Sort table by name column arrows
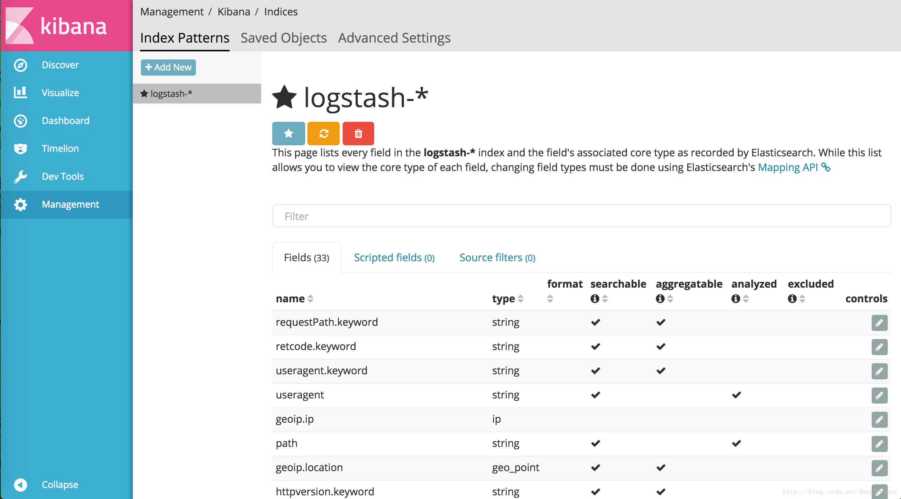Screen dimensions: 901x499 [x=311, y=299]
